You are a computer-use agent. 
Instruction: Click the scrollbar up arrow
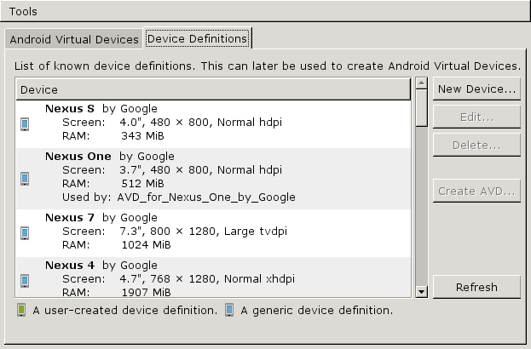[x=421, y=83]
